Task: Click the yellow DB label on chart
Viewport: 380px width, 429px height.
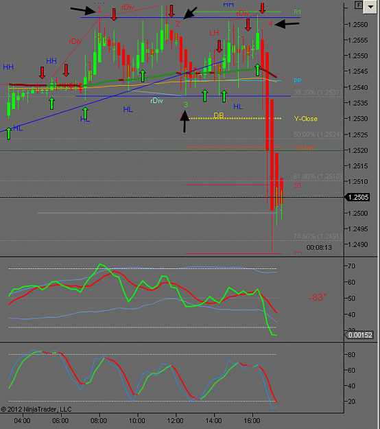Action: pos(218,115)
